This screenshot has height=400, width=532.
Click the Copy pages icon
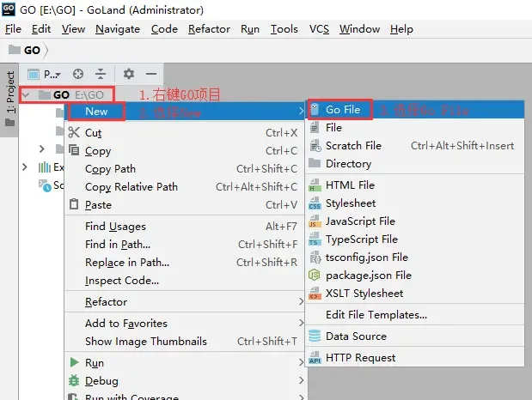click(74, 150)
